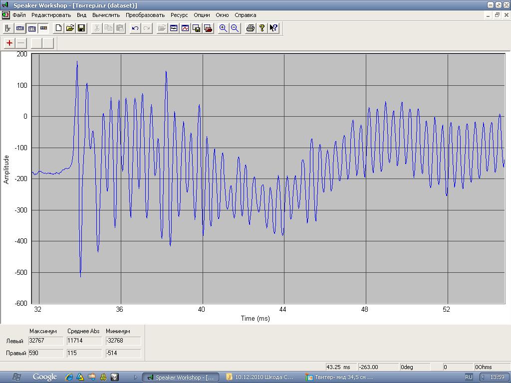
Task: Open the Файл menu
Action: click(19, 15)
